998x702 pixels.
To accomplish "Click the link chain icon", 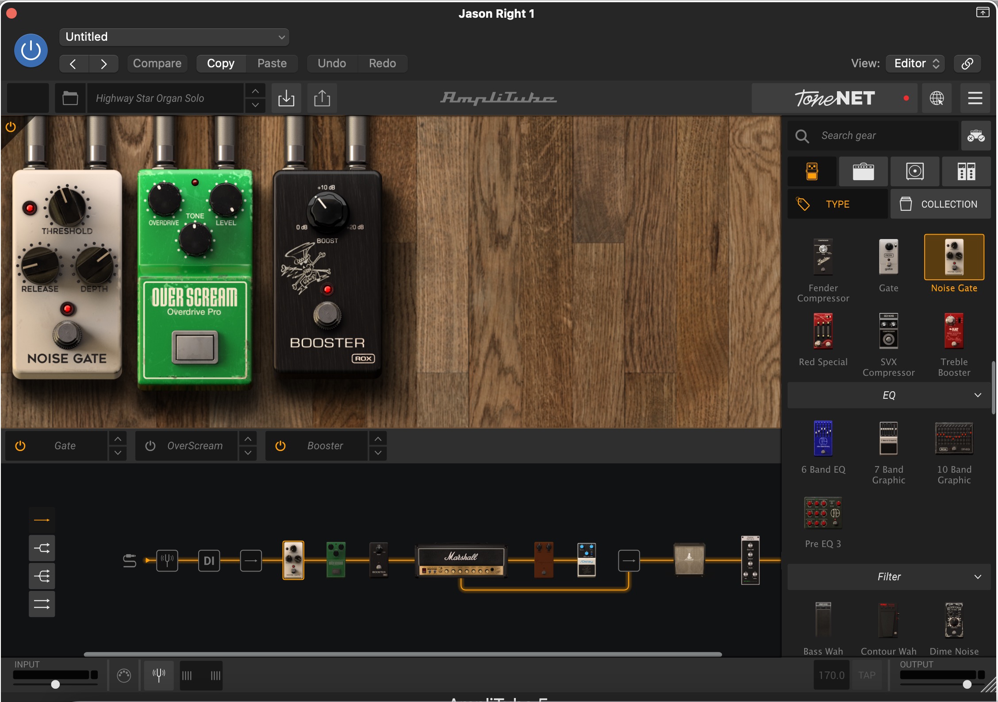I will pyautogui.click(x=967, y=64).
